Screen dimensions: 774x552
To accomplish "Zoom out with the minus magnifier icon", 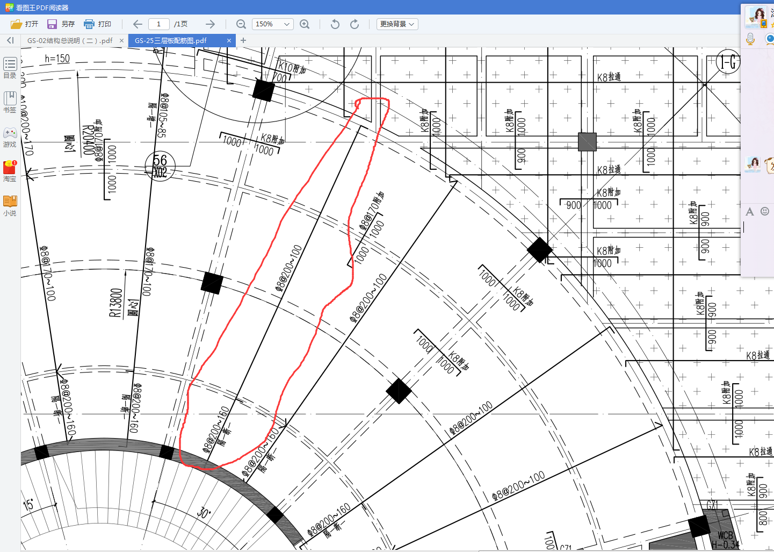I will pos(241,24).
